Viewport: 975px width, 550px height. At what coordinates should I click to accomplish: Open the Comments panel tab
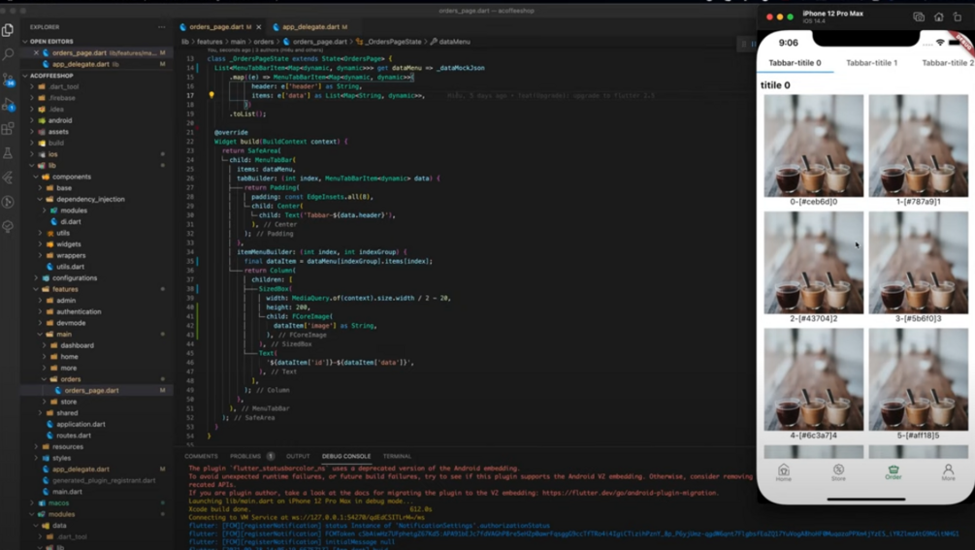[201, 456]
